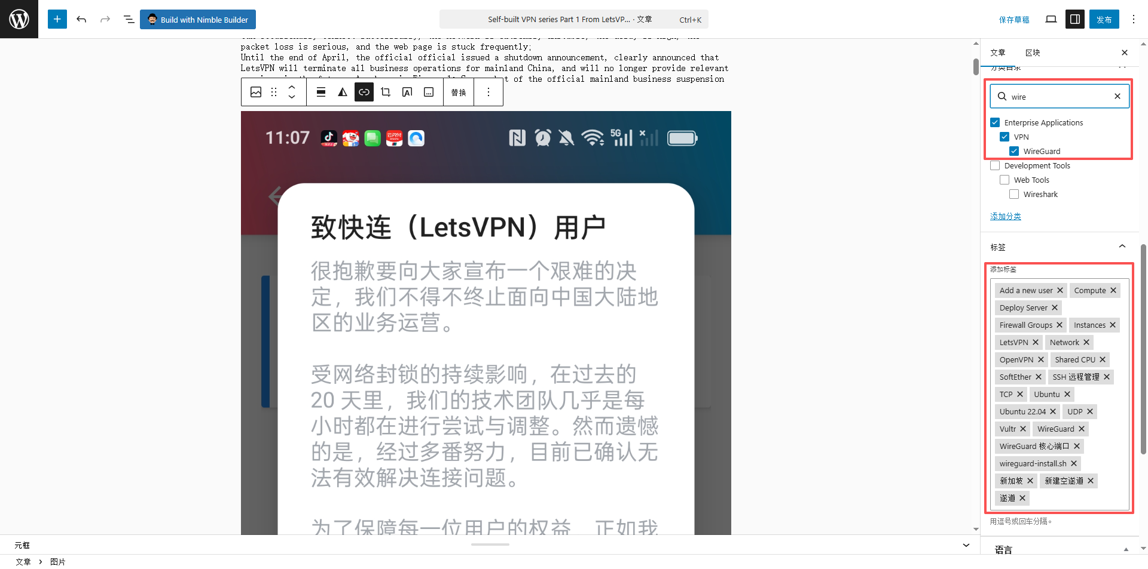Move image block down

292,97
